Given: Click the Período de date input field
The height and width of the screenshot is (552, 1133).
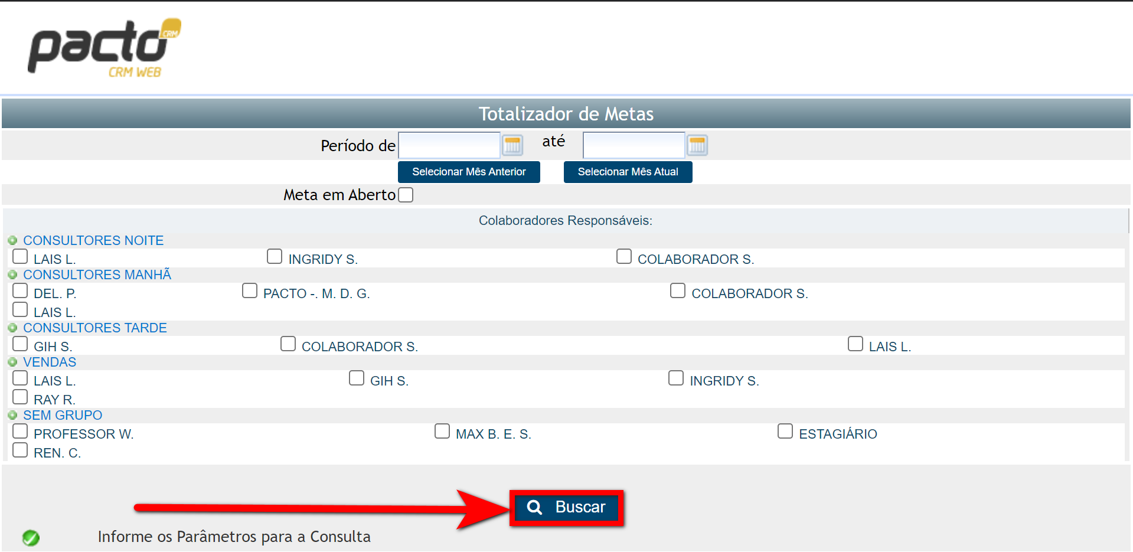Looking at the screenshot, I should (449, 145).
